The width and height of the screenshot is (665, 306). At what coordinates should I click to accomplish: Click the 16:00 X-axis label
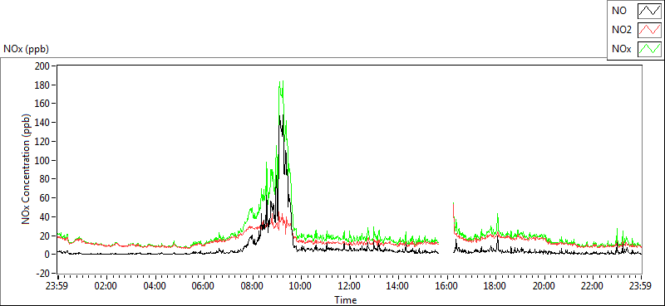coord(447,286)
